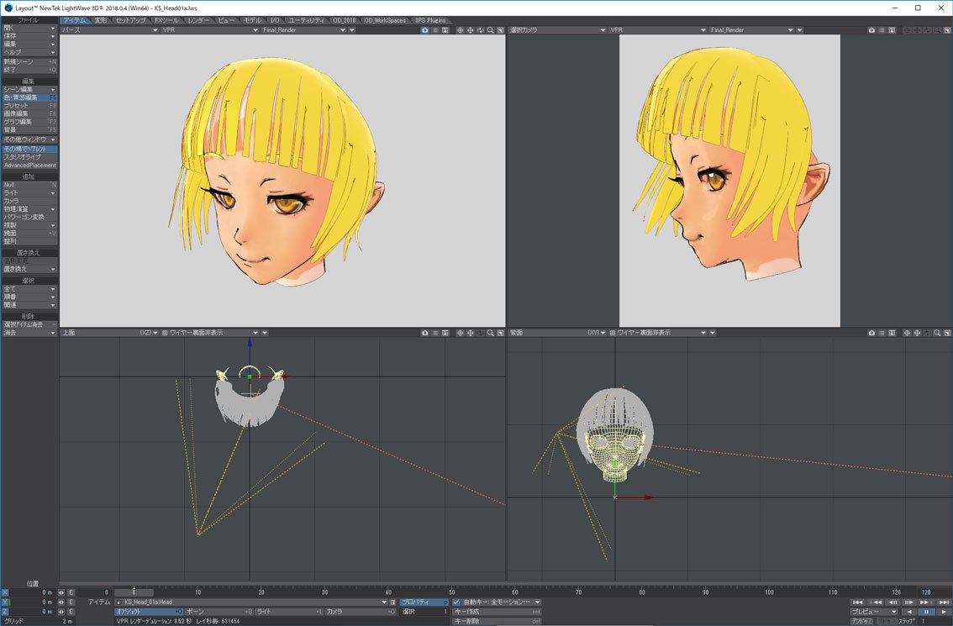Screen dimensions: 953x626
Task: Toggle the Z channel arrow button
Action: tap(61, 612)
